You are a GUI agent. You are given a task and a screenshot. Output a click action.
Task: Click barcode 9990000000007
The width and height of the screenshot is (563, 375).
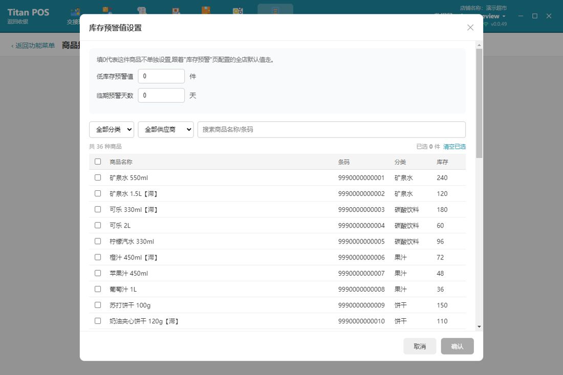point(361,273)
